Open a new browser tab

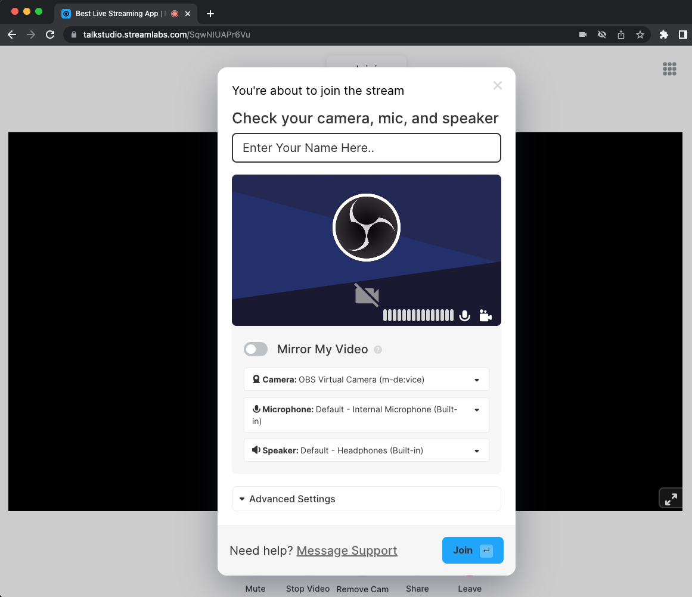pyautogui.click(x=210, y=14)
